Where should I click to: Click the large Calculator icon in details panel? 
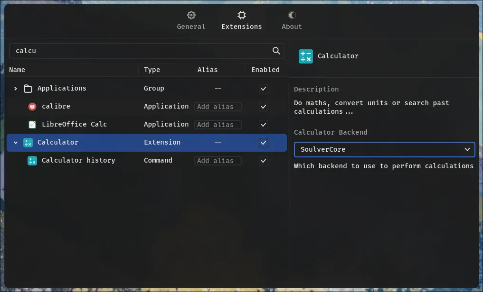pyautogui.click(x=306, y=56)
